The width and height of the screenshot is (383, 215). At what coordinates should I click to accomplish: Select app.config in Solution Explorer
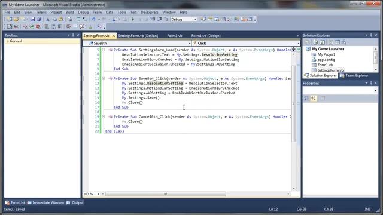tap(326, 60)
